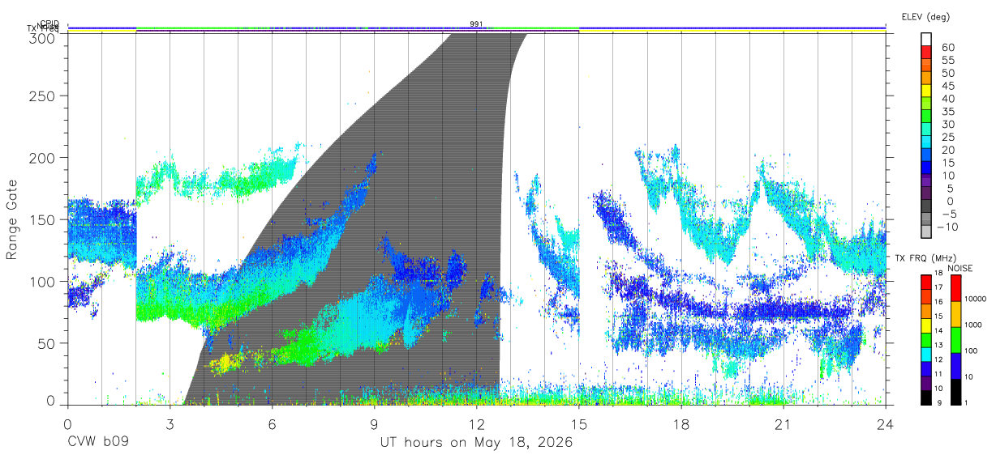Select the blue 10–15 degree elevation swatch

pyautogui.click(x=926, y=168)
